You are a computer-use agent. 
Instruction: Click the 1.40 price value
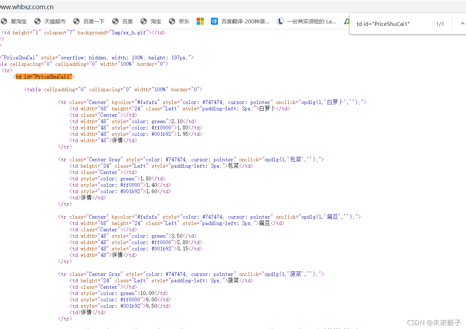(x=151, y=185)
